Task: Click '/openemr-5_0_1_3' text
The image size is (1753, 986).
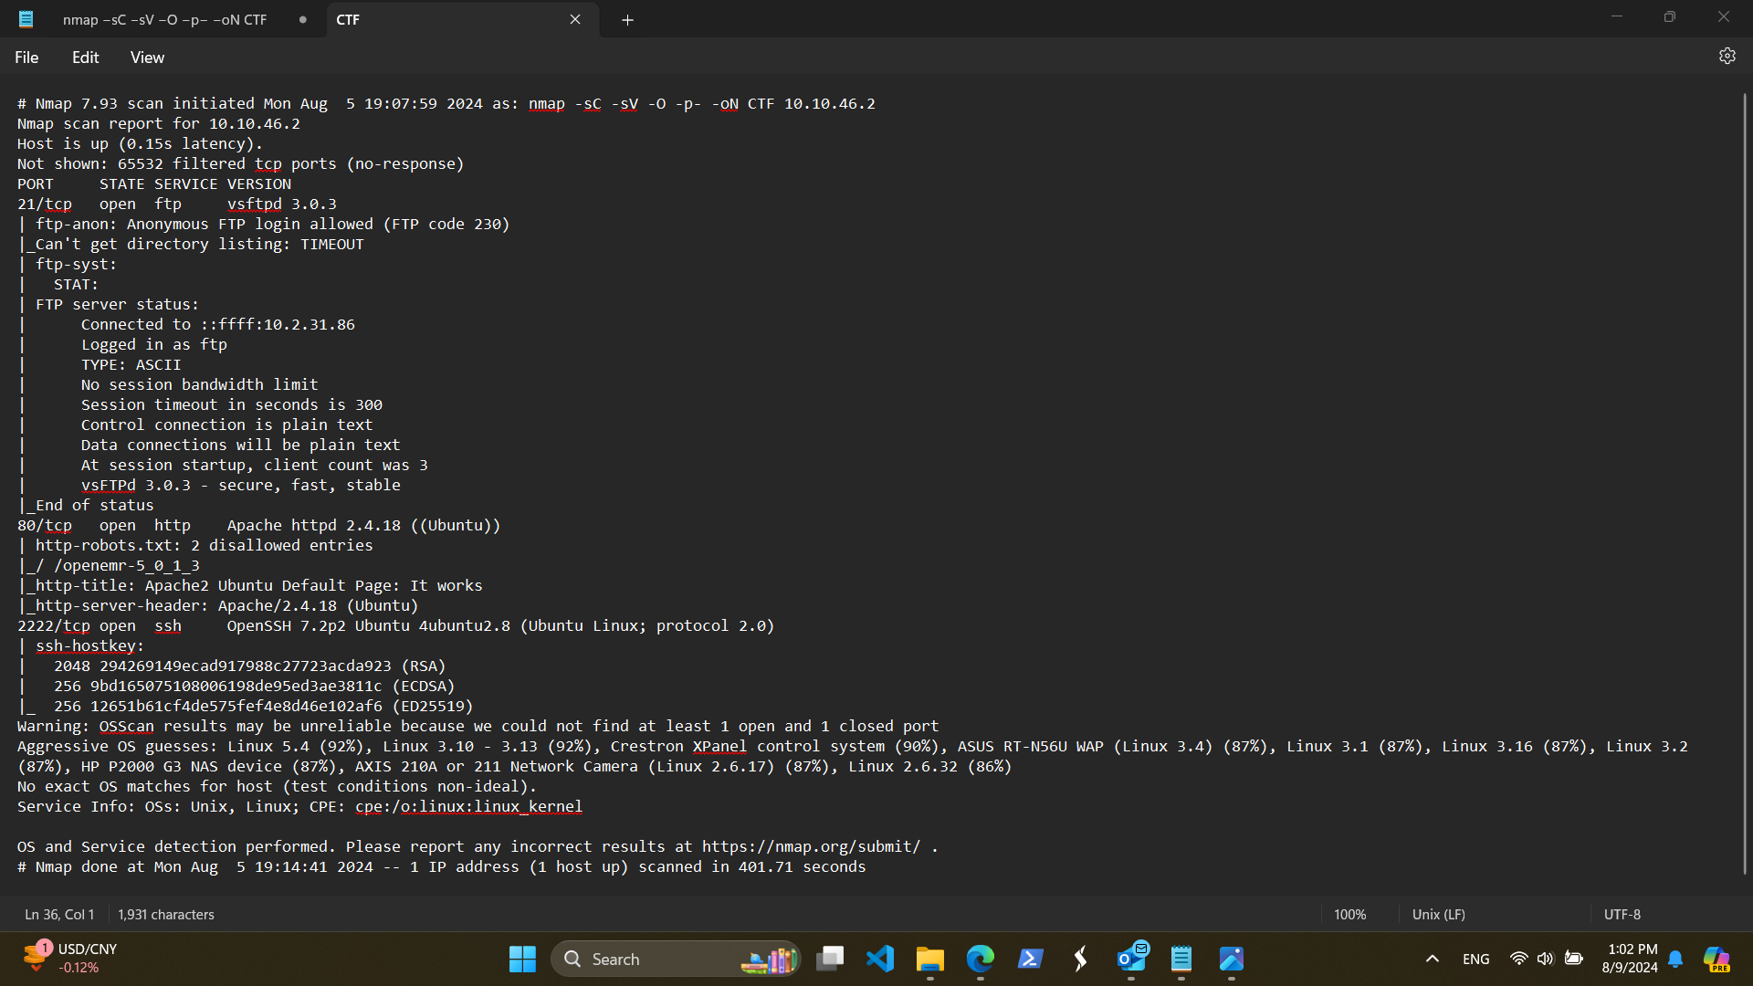Action: point(126,565)
